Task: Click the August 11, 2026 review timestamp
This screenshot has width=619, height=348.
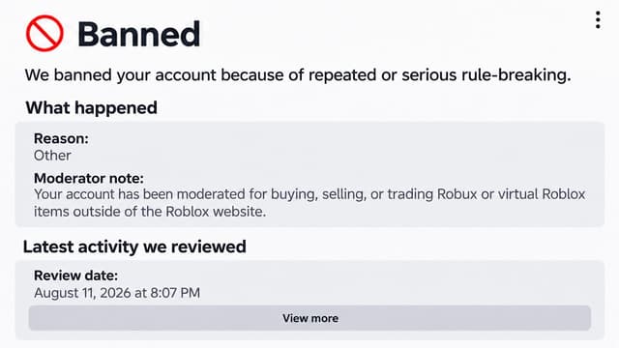Action: [x=117, y=293]
